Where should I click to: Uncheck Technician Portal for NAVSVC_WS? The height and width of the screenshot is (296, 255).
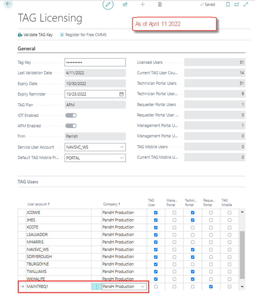[x=193, y=250]
